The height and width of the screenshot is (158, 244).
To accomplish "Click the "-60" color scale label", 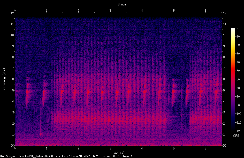I will coord(237,79).
